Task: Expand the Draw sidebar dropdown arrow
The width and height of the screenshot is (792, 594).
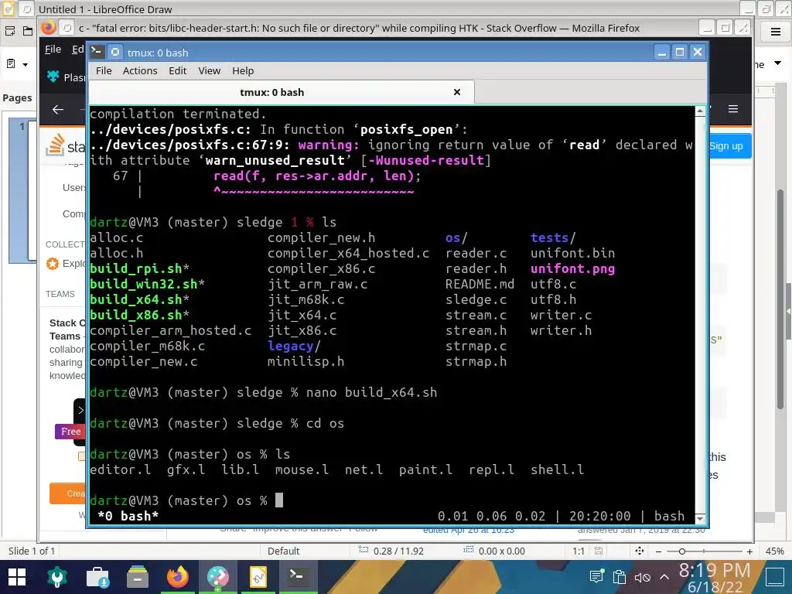Action: click(x=778, y=63)
